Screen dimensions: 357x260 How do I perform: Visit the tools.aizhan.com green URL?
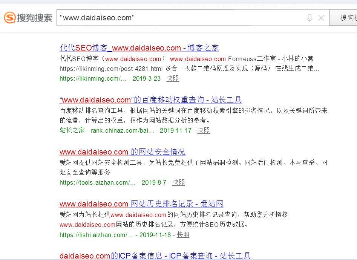pos(97,182)
